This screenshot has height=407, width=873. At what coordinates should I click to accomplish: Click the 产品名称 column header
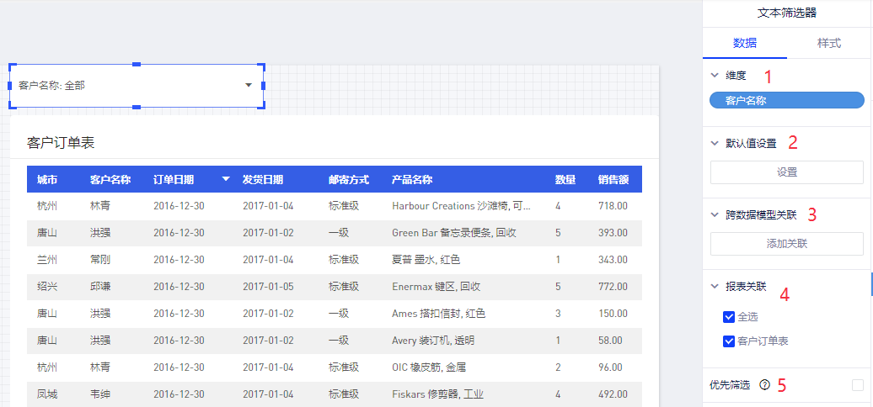412,179
